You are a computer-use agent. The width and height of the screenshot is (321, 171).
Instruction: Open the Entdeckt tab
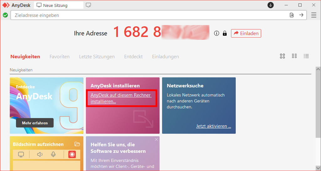(134, 56)
